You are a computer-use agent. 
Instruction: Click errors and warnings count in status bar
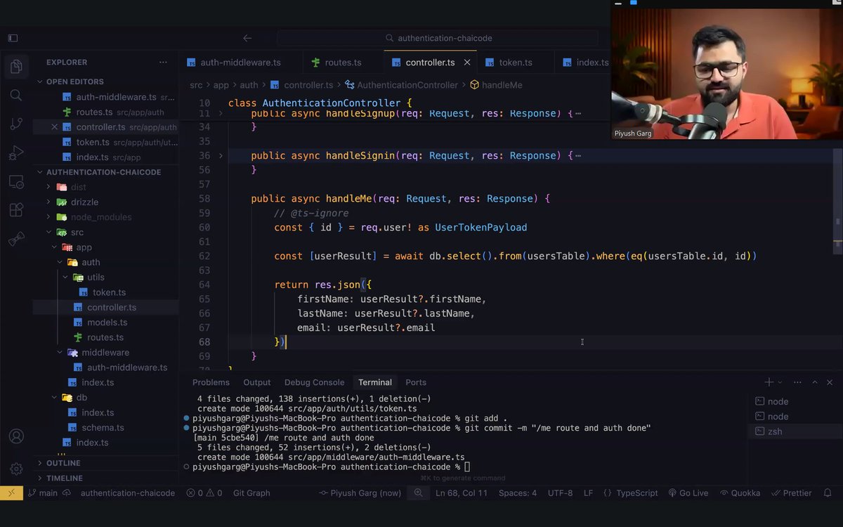pos(204,493)
